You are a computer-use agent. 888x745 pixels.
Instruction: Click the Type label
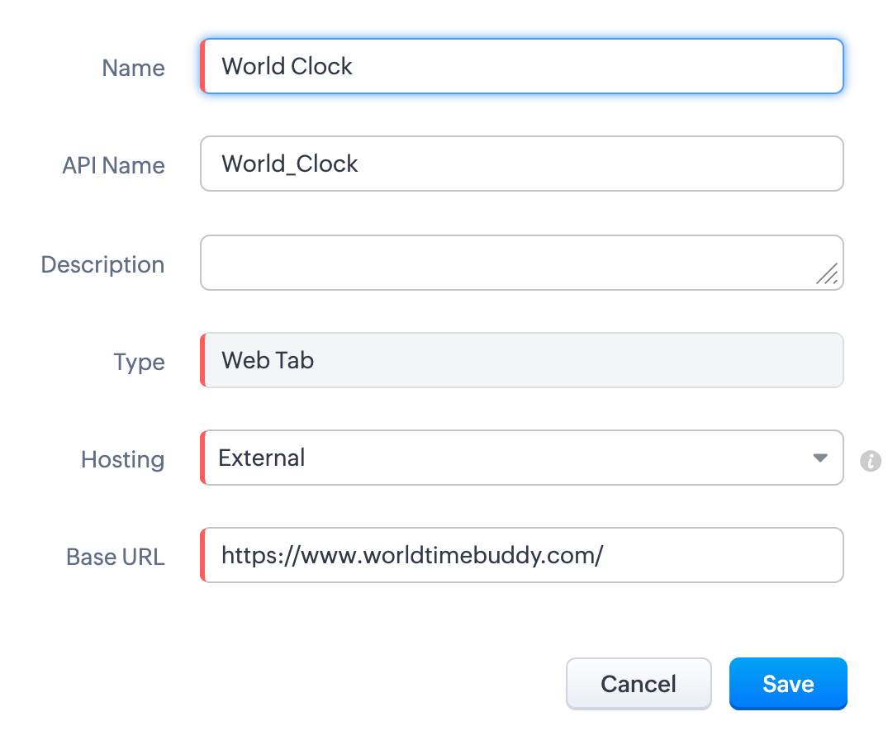(139, 362)
